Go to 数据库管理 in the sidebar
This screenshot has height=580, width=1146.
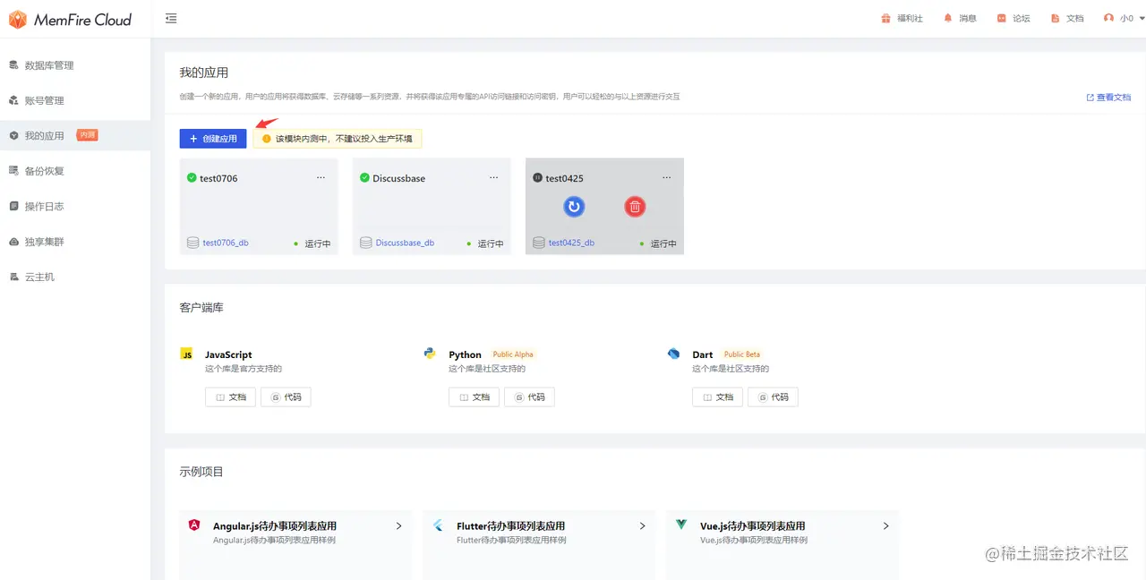(48, 65)
